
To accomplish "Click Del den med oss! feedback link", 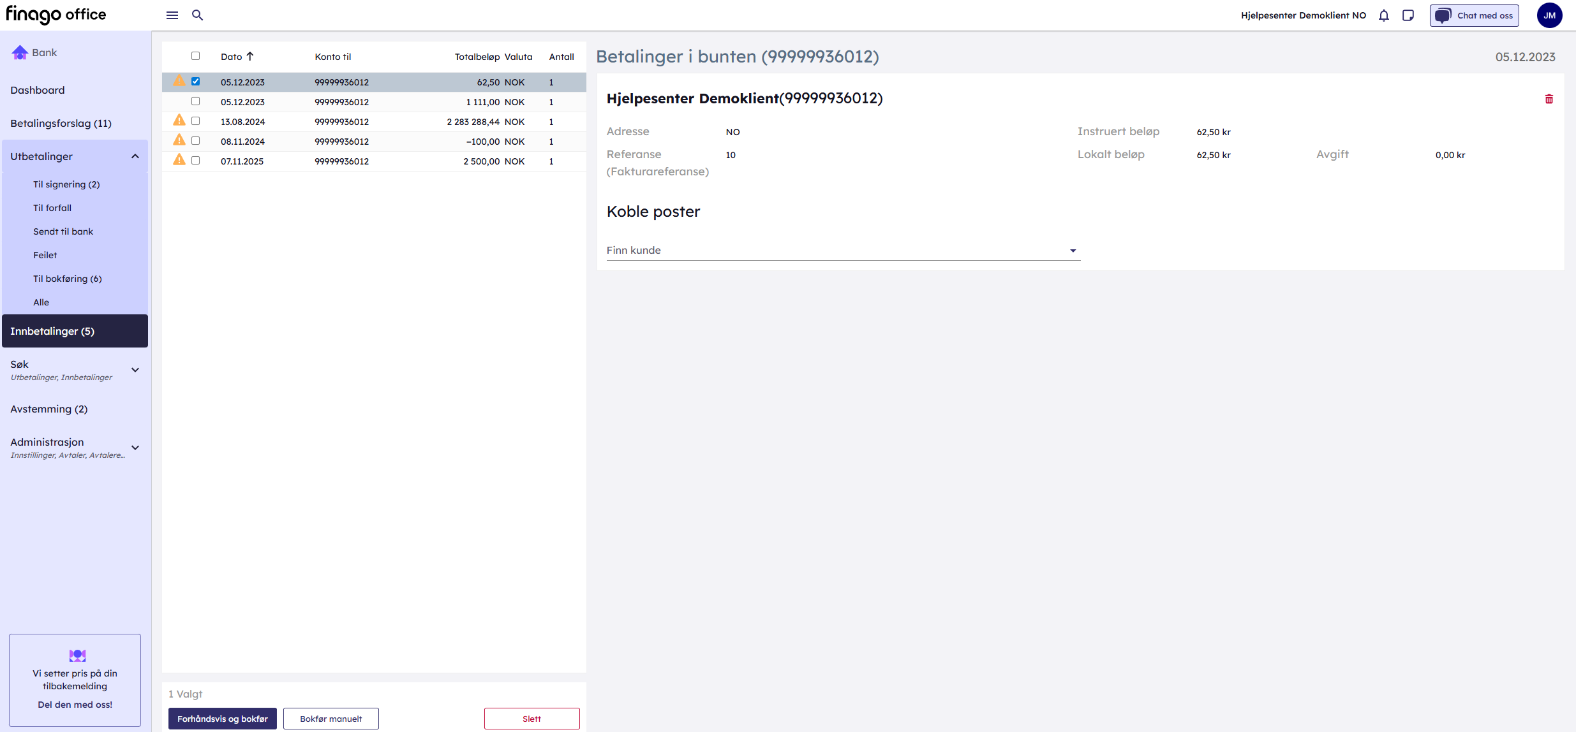I will [x=75, y=705].
